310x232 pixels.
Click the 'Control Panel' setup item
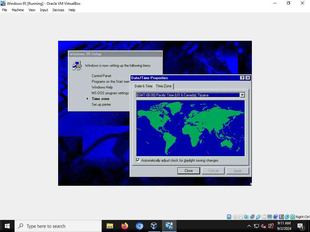101,76
